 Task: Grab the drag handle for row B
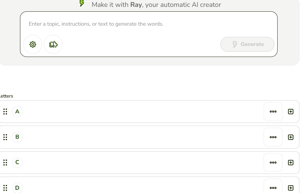point(5,137)
